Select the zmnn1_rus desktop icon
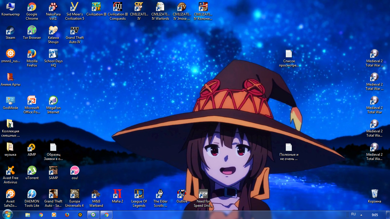Screen dimensions: 390x219 click(11, 56)
